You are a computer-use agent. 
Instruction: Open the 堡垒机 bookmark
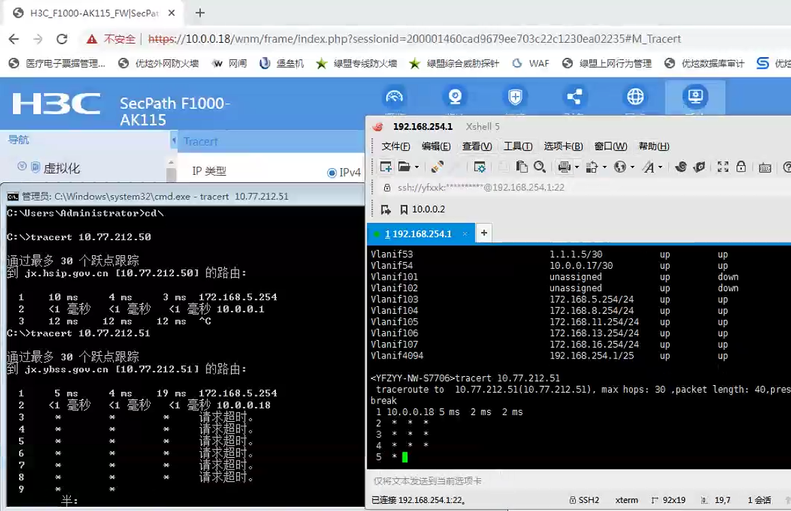[x=281, y=63]
